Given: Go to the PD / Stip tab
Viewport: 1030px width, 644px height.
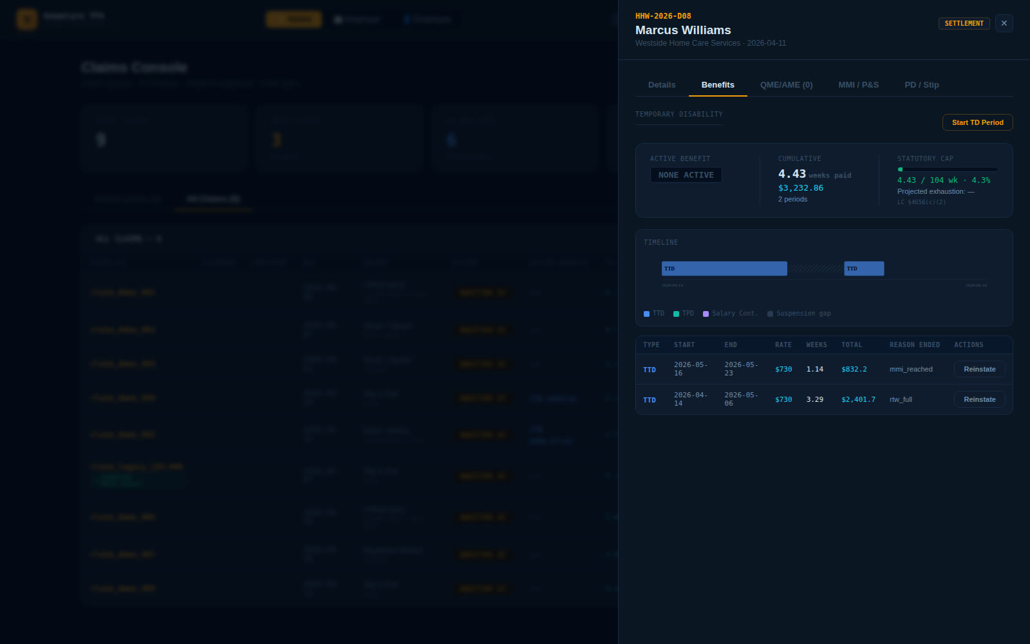Looking at the screenshot, I should click(921, 85).
